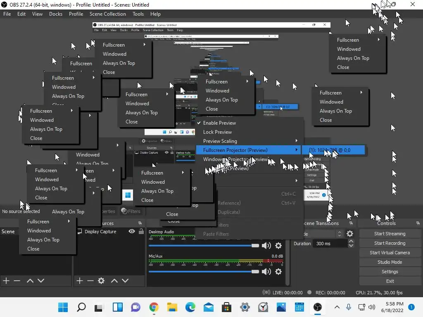Select the Display Capture source row
This screenshot has width=423, height=317.
click(x=110, y=231)
